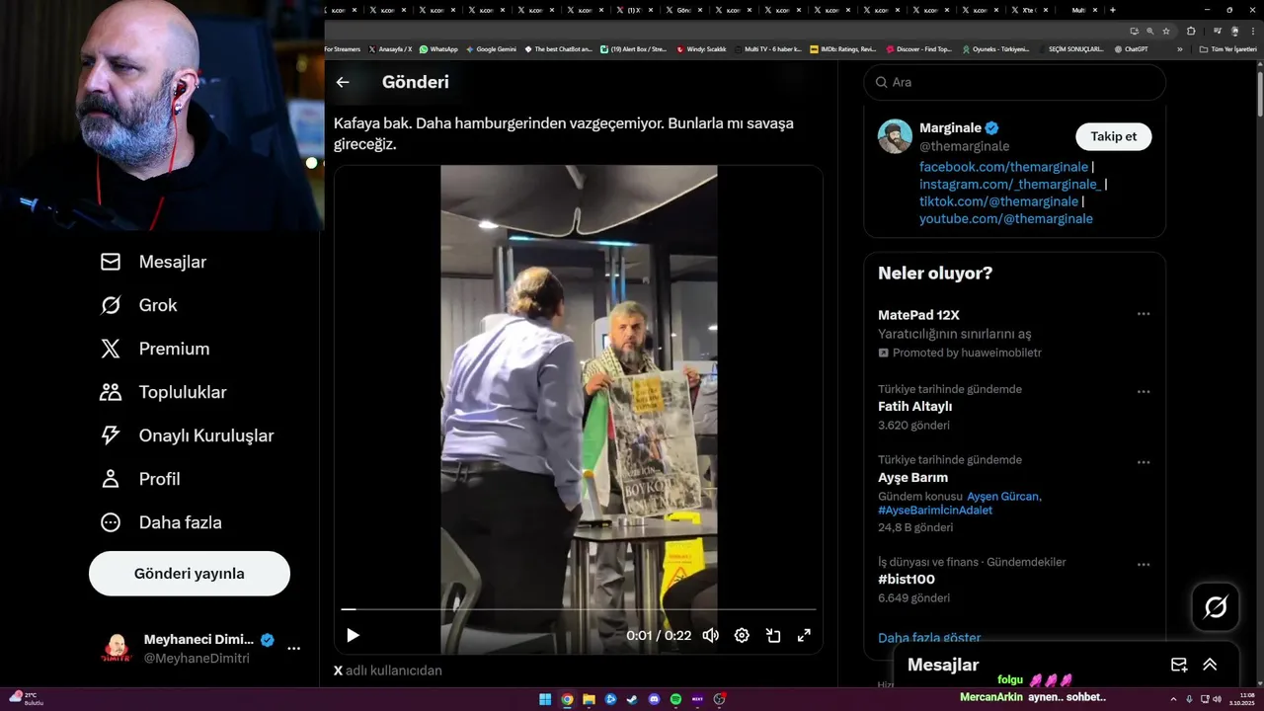Open Oyuneks bookmark

pos(995,48)
